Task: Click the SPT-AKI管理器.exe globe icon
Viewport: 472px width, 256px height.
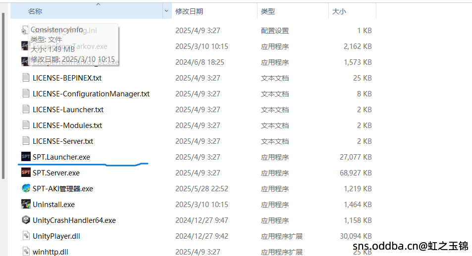Action: (x=26, y=188)
